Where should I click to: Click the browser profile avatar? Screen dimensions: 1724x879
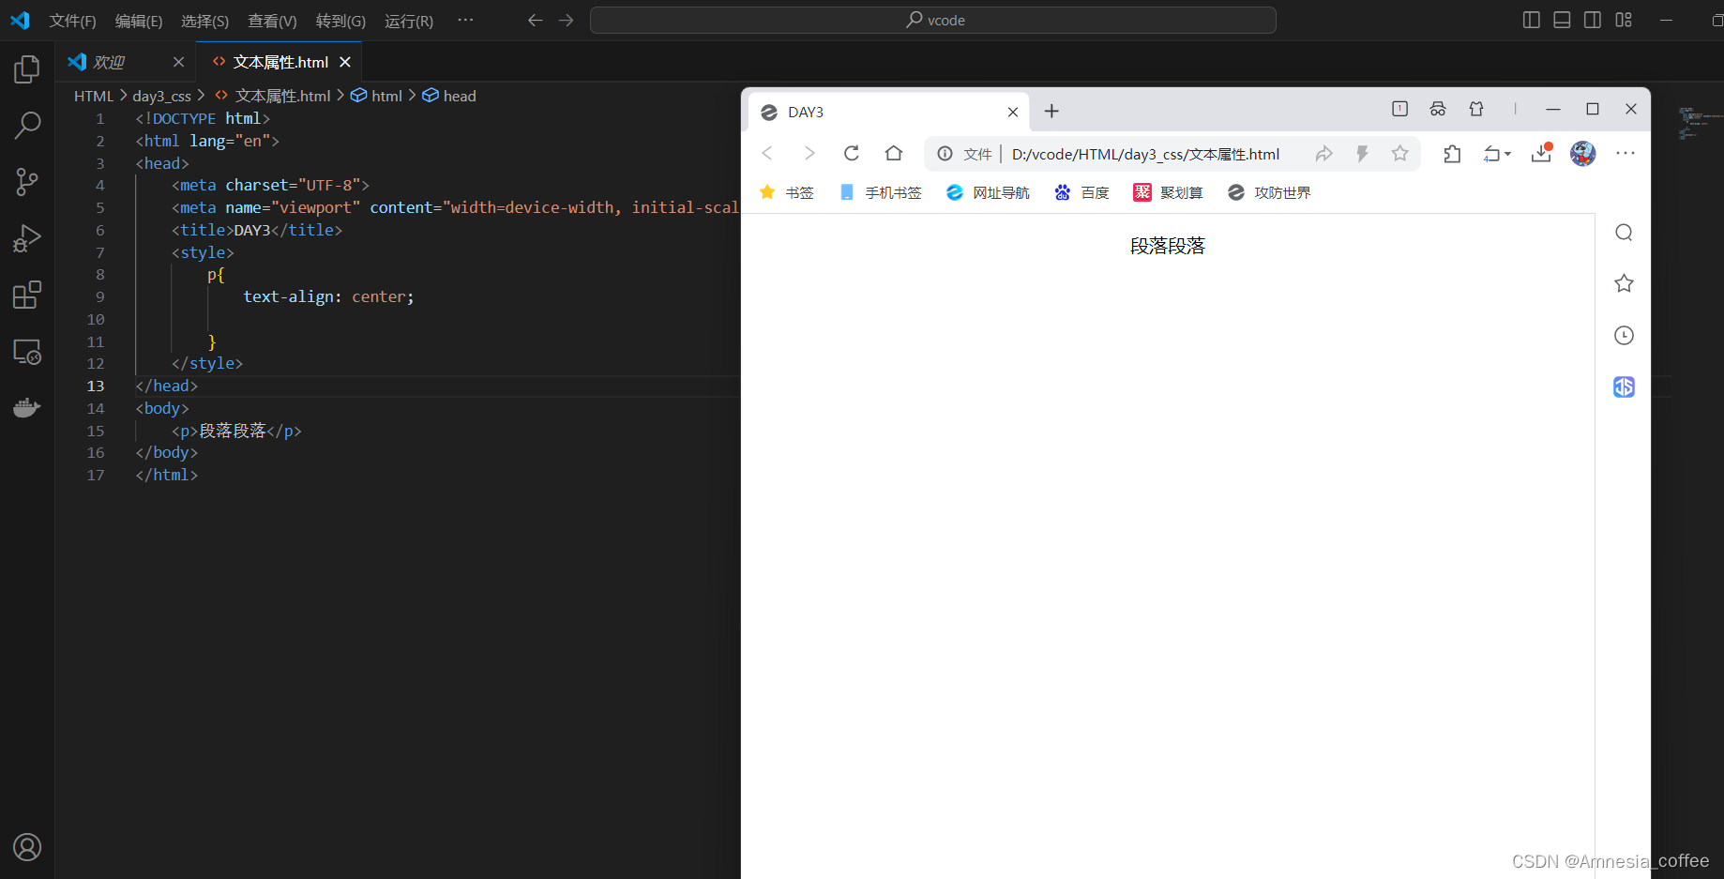(1583, 153)
